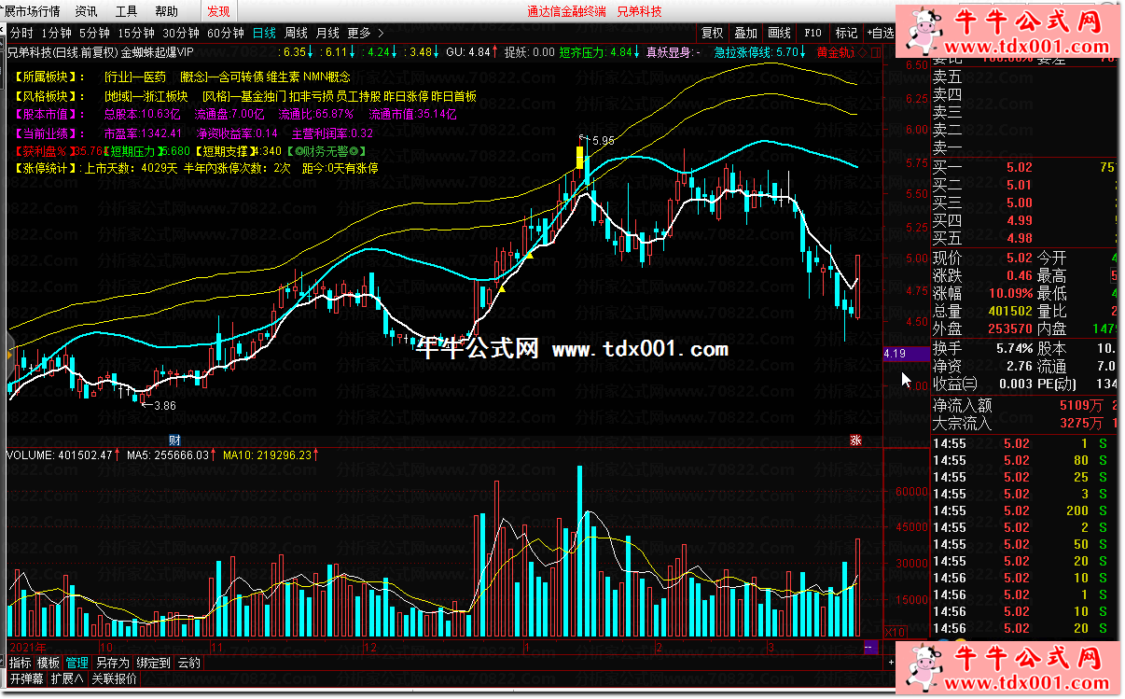This screenshot has height=699, width=1125.
Task: Click the diamond icon beside 黄金轨
Action: pyautogui.click(x=862, y=52)
